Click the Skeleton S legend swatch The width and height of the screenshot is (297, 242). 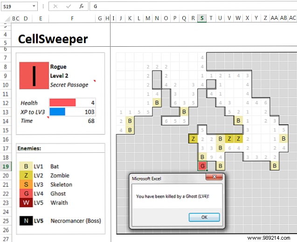26,185
